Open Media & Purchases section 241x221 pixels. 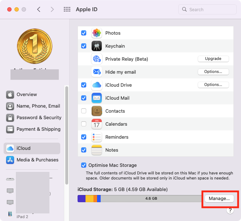(32, 160)
